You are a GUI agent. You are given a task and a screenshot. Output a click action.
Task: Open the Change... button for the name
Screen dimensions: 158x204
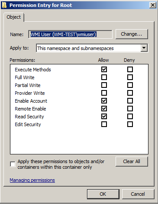132,34
